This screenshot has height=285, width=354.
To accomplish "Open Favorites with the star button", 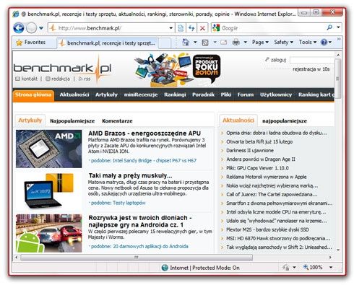I will coord(31,43).
